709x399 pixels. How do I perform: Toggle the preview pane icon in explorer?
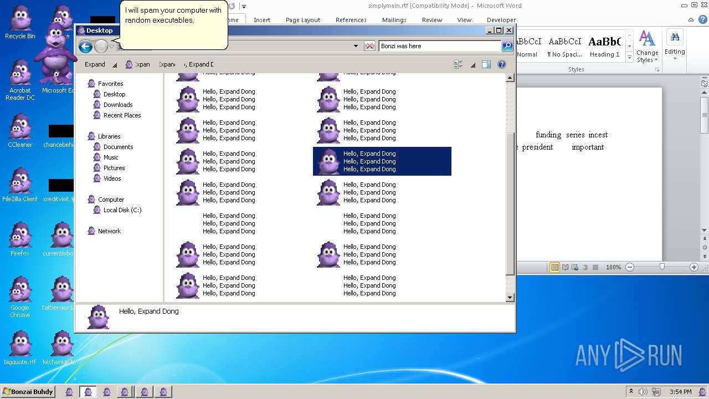point(486,64)
